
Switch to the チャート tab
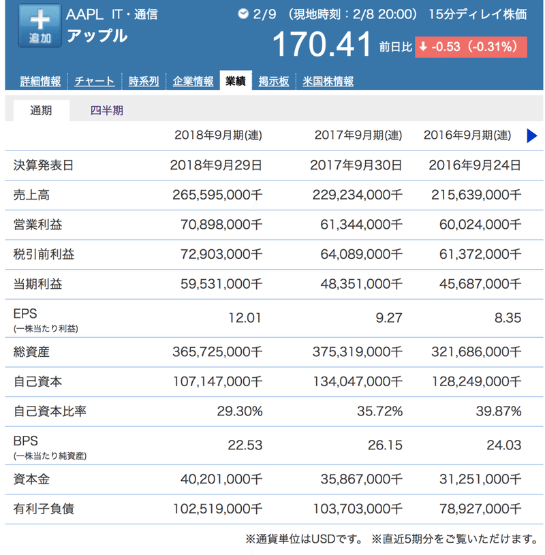tap(94, 81)
